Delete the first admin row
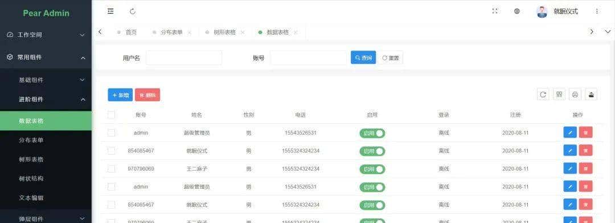Screen dimensions: 615x223 (x=585, y=133)
